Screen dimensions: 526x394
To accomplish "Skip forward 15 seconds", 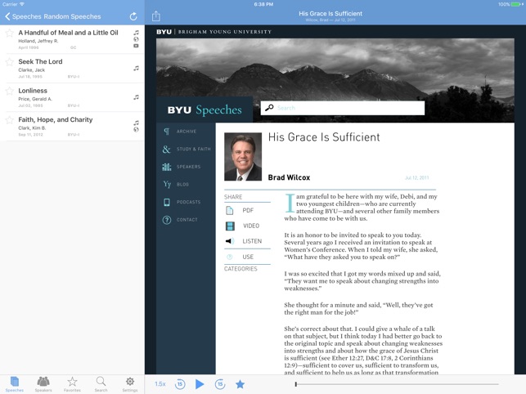I will (220, 383).
